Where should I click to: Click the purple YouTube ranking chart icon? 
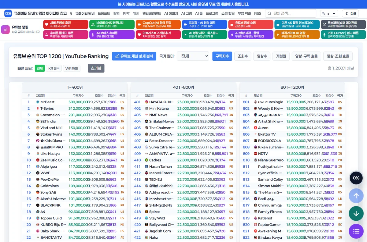pos(6,30)
